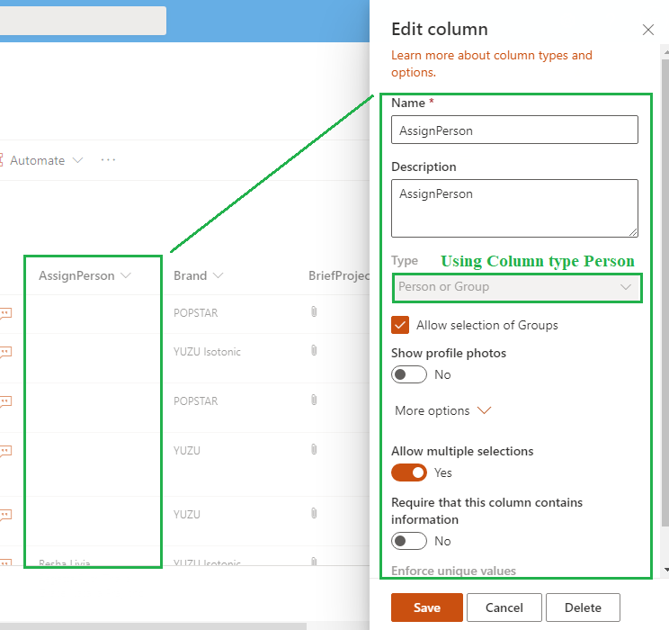669x630 pixels.
Task: Open comments for POPSTAR first row
Action: (x=5, y=313)
